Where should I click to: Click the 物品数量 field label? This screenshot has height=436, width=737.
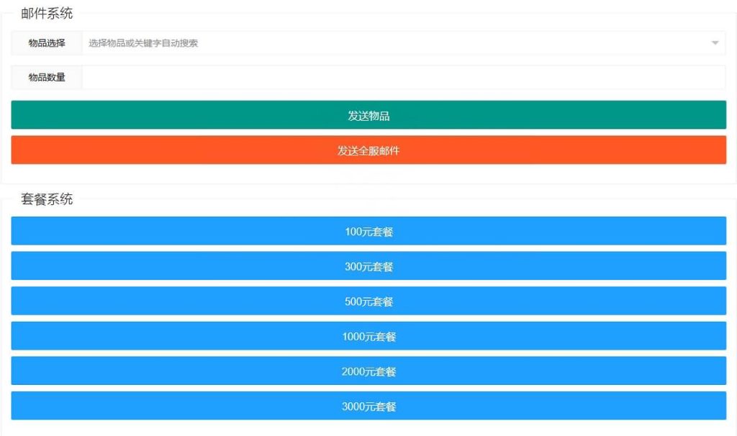[x=47, y=78]
